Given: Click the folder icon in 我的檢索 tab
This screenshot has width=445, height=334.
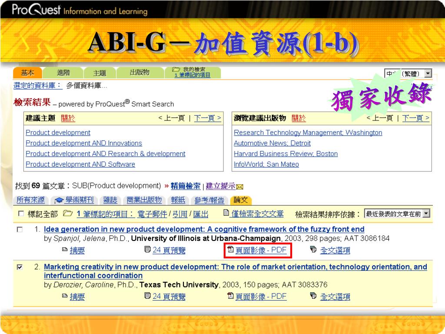Looking at the screenshot, I should tap(176, 69).
